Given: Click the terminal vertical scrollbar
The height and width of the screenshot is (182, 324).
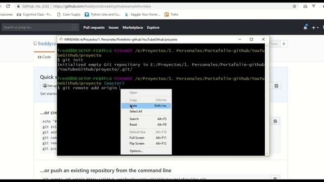Looking at the screenshot, I should [x=267, y=100].
